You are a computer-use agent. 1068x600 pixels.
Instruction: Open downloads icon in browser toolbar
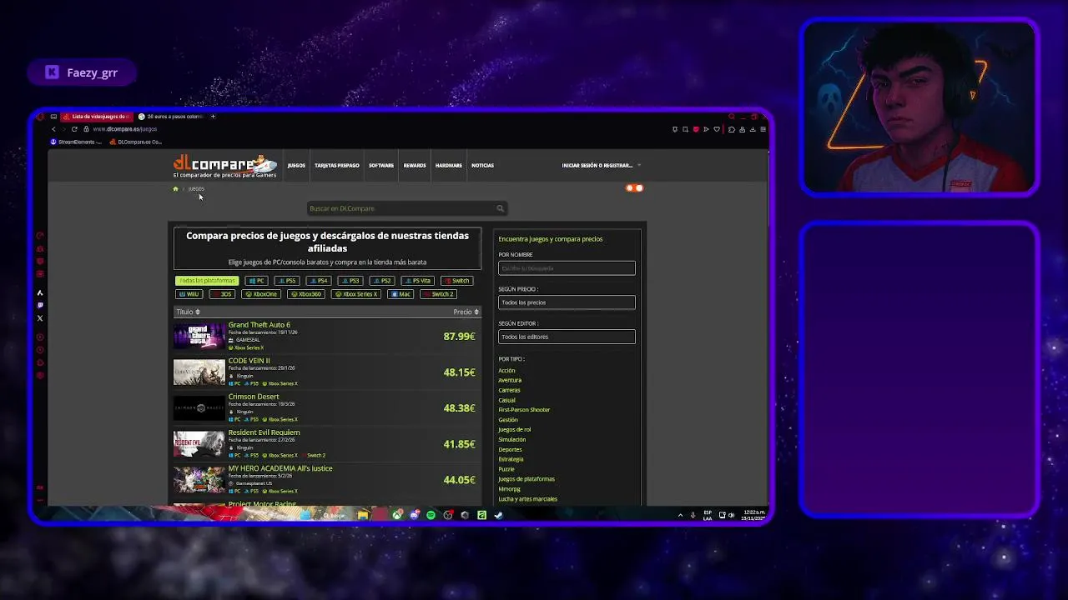753,129
